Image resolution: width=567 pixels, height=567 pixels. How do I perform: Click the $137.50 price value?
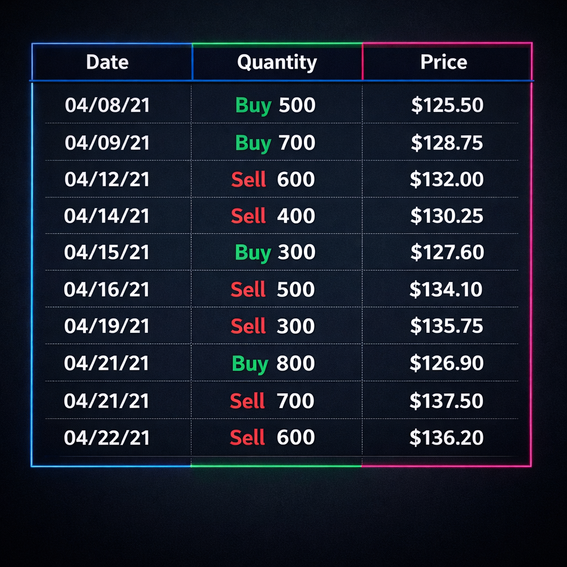click(446, 400)
